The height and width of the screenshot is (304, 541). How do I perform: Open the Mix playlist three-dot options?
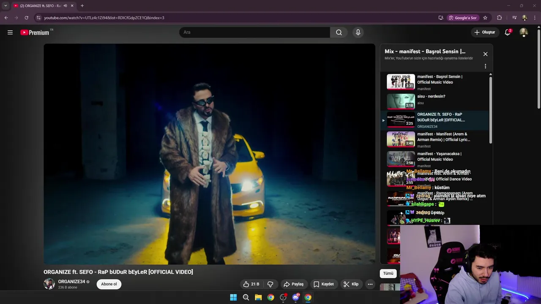click(x=485, y=66)
